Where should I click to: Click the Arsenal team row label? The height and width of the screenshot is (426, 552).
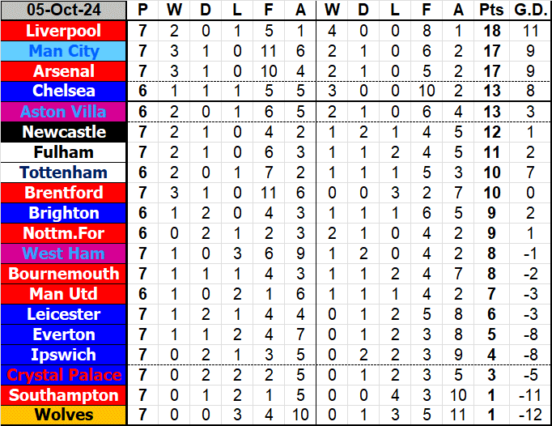(x=64, y=71)
